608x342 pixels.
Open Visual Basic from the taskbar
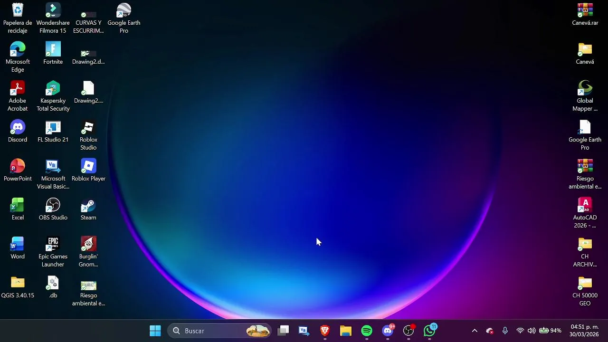tap(304, 331)
